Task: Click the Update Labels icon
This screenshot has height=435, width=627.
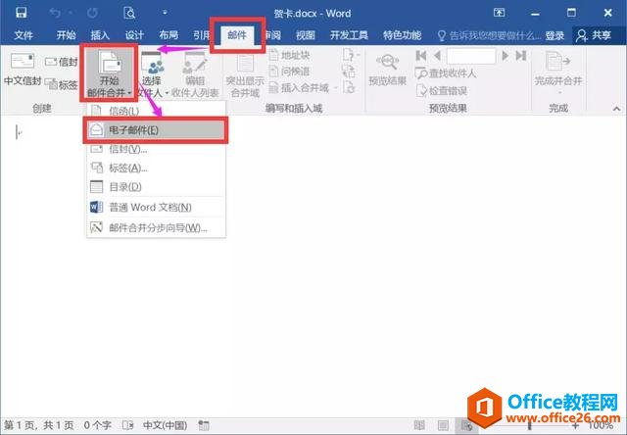Action: (x=349, y=87)
